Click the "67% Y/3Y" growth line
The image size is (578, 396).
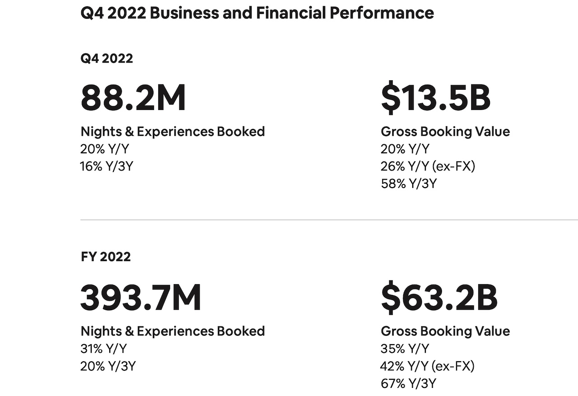[408, 383]
